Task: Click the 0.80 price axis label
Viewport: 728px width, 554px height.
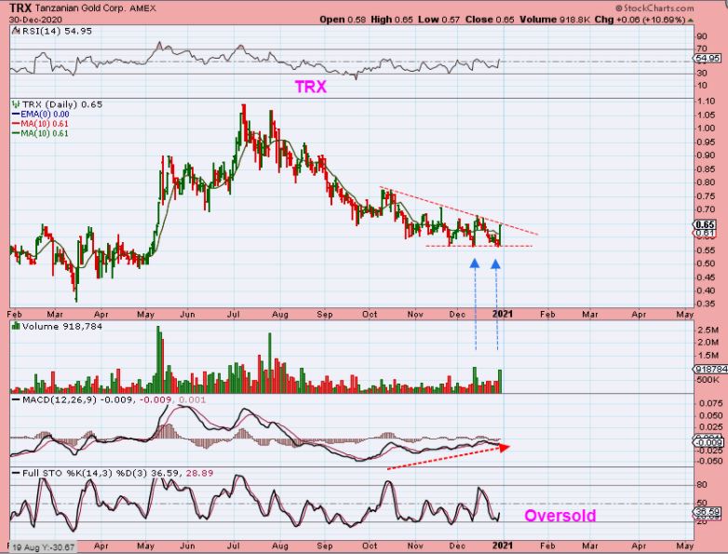Action: [x=706, y=182]
